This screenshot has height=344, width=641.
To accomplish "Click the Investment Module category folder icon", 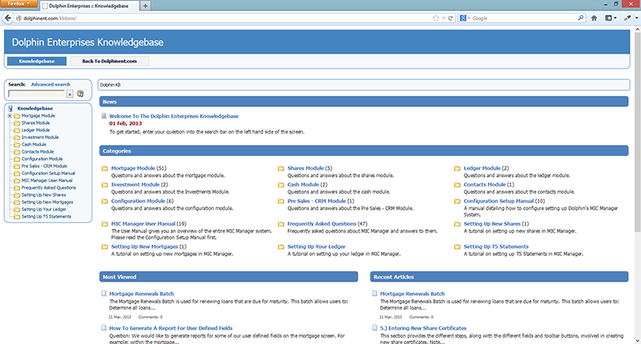I will (105, 185).
